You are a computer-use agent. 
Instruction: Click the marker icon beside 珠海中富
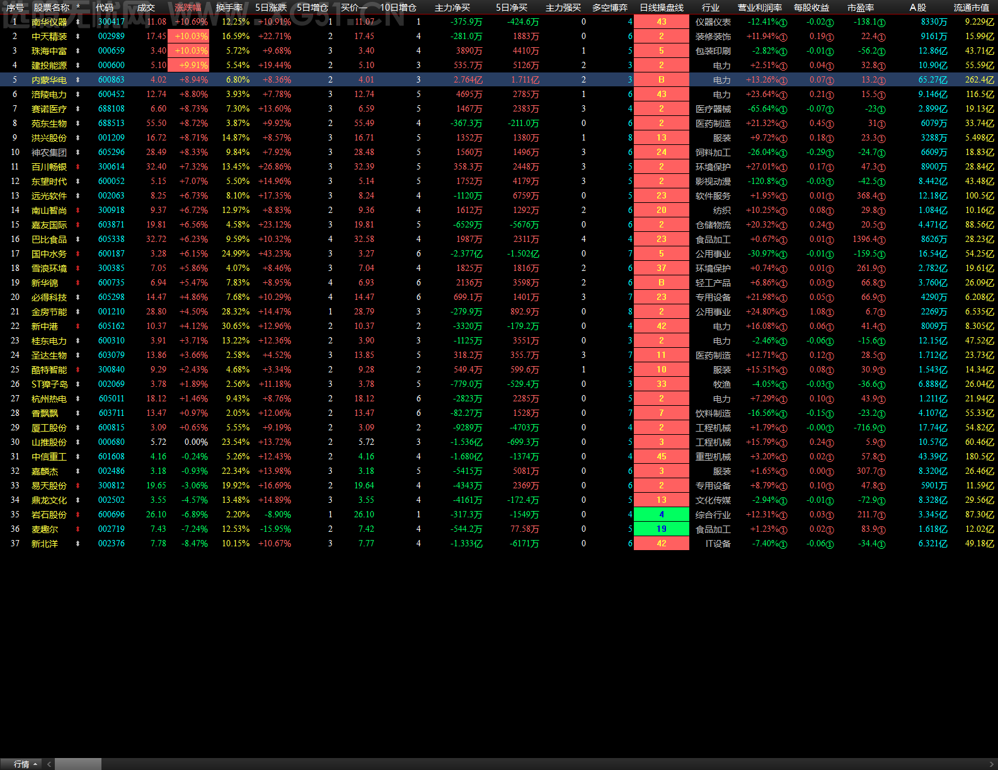point(78,51)
